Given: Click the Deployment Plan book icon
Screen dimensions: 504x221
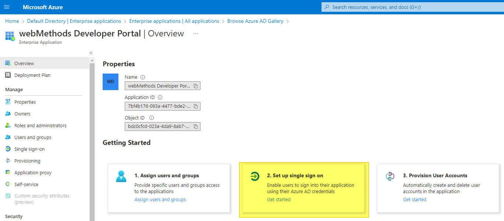Looking at the screenshot, I should (x=8, y=75).
